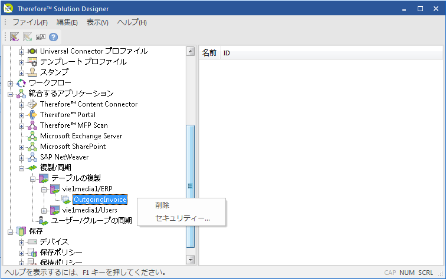Open the 編集(E) menu
This screenshot has width=446, height=279.
click(x=67, y=22)
